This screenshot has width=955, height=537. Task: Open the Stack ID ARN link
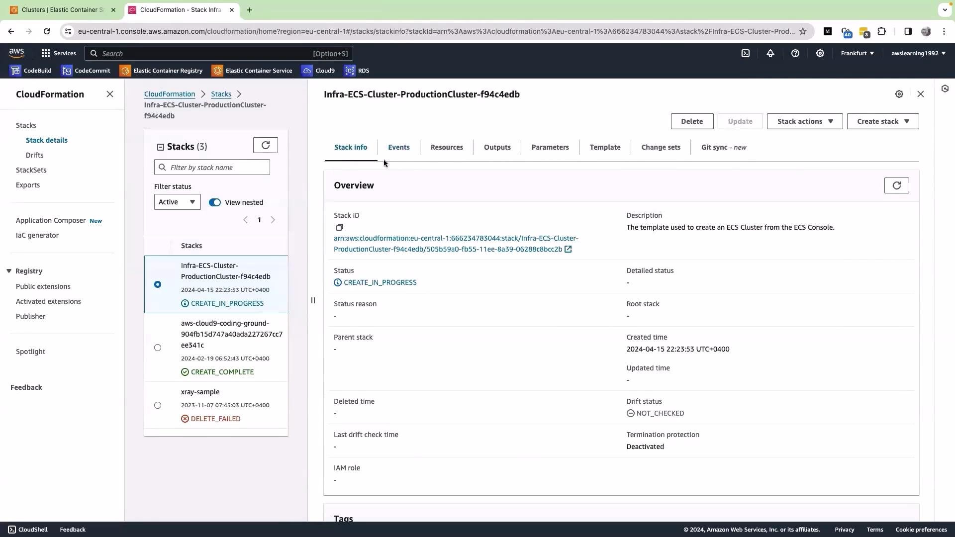(x=456, y=244)
